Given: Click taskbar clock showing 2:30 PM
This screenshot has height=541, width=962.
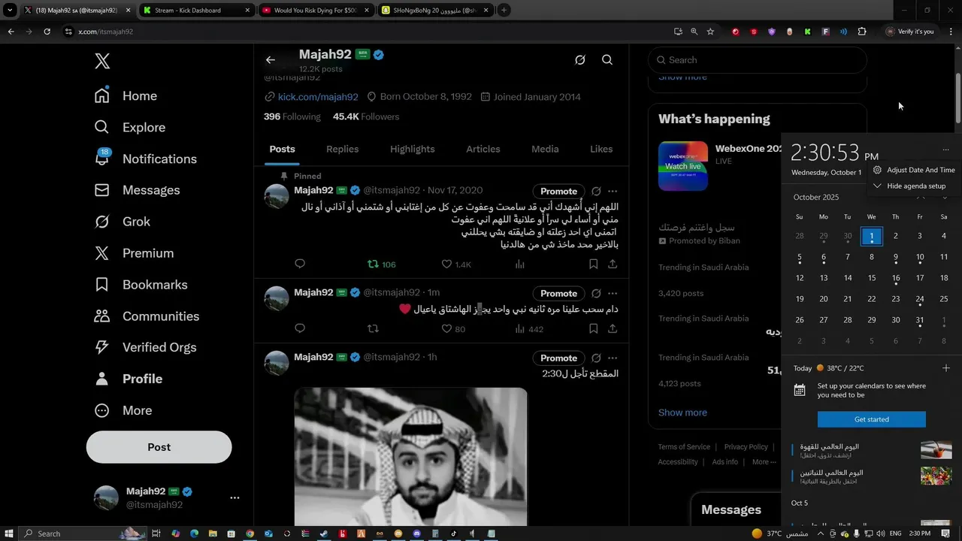Looking at the screenshot, I should click(x=920, y=533).
